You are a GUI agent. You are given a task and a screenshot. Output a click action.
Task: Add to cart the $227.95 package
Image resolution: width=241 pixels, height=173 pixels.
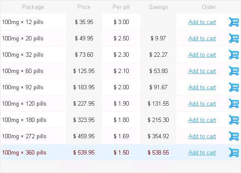pos(202,104)
